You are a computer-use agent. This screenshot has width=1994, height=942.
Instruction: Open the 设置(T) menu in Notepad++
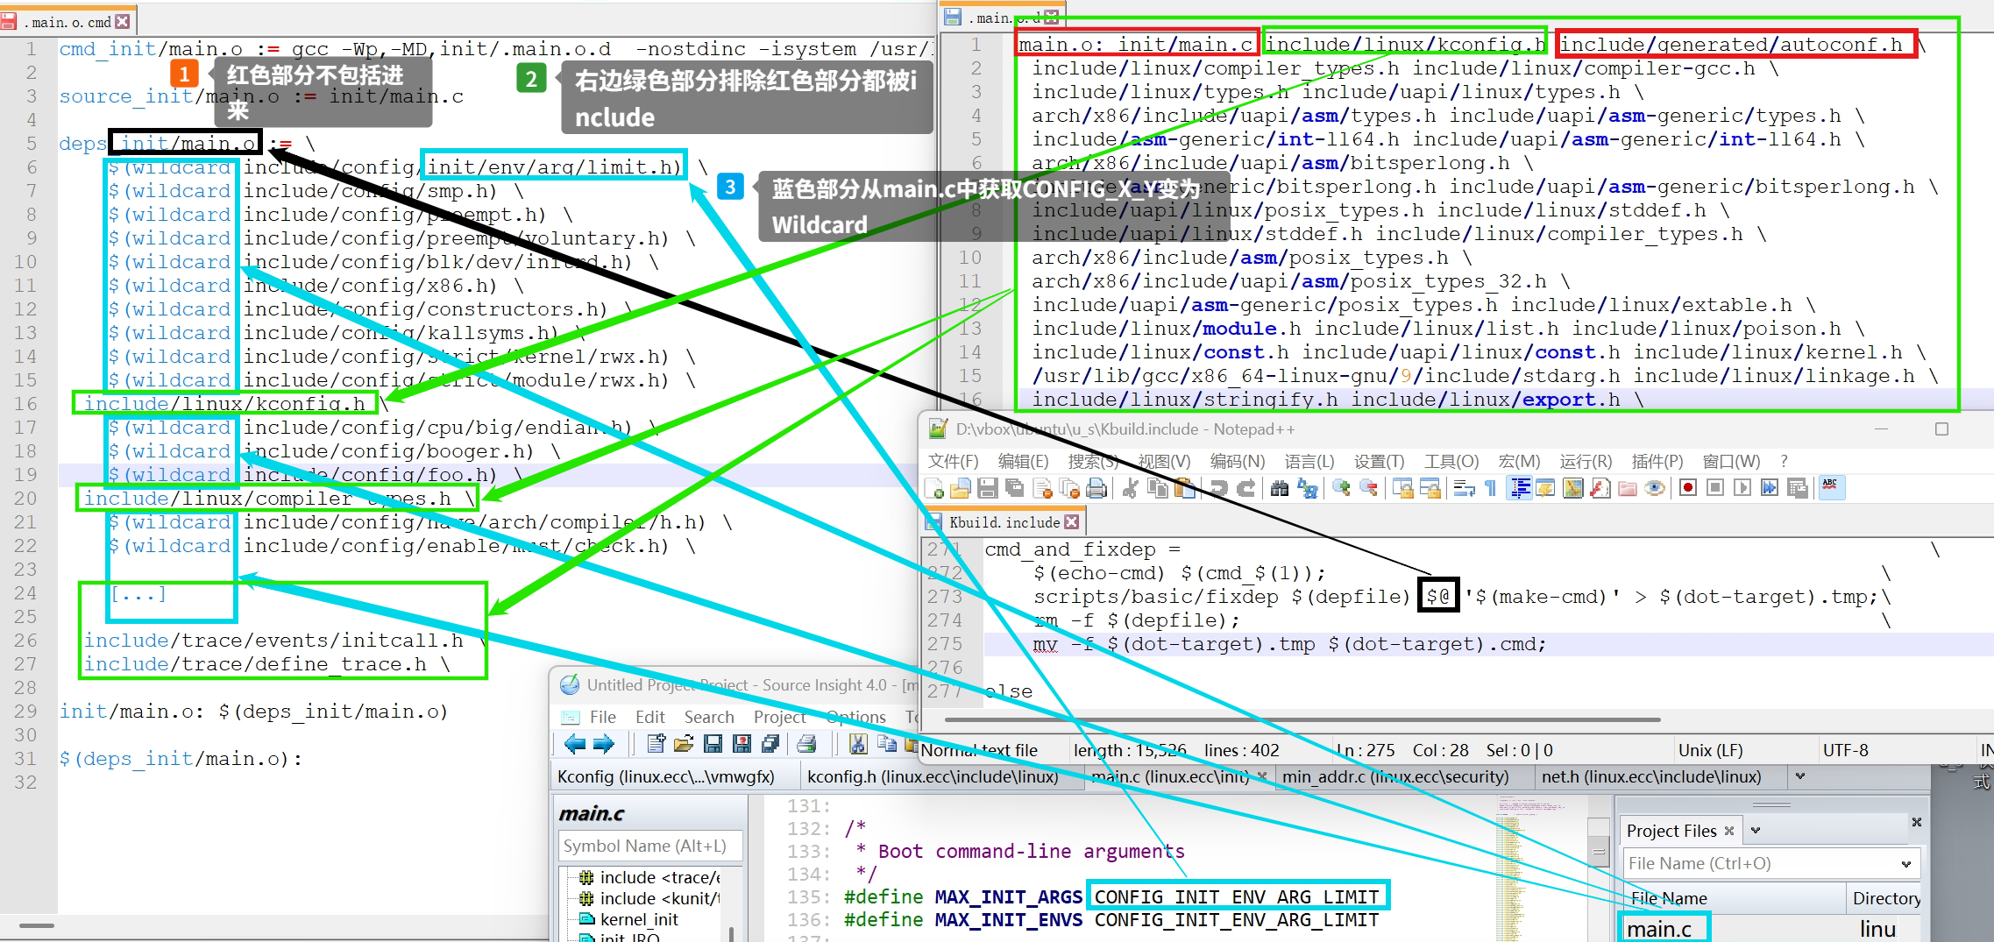tap(1379, 461)
